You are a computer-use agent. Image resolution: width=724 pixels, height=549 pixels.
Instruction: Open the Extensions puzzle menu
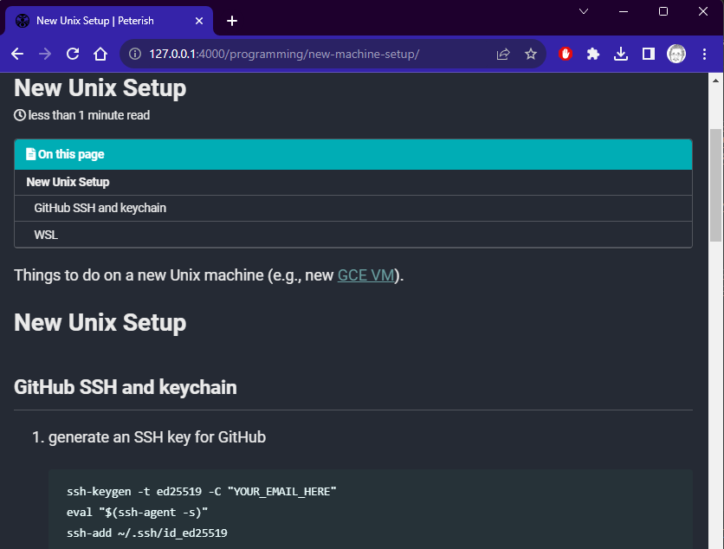[x=593, y=54]
